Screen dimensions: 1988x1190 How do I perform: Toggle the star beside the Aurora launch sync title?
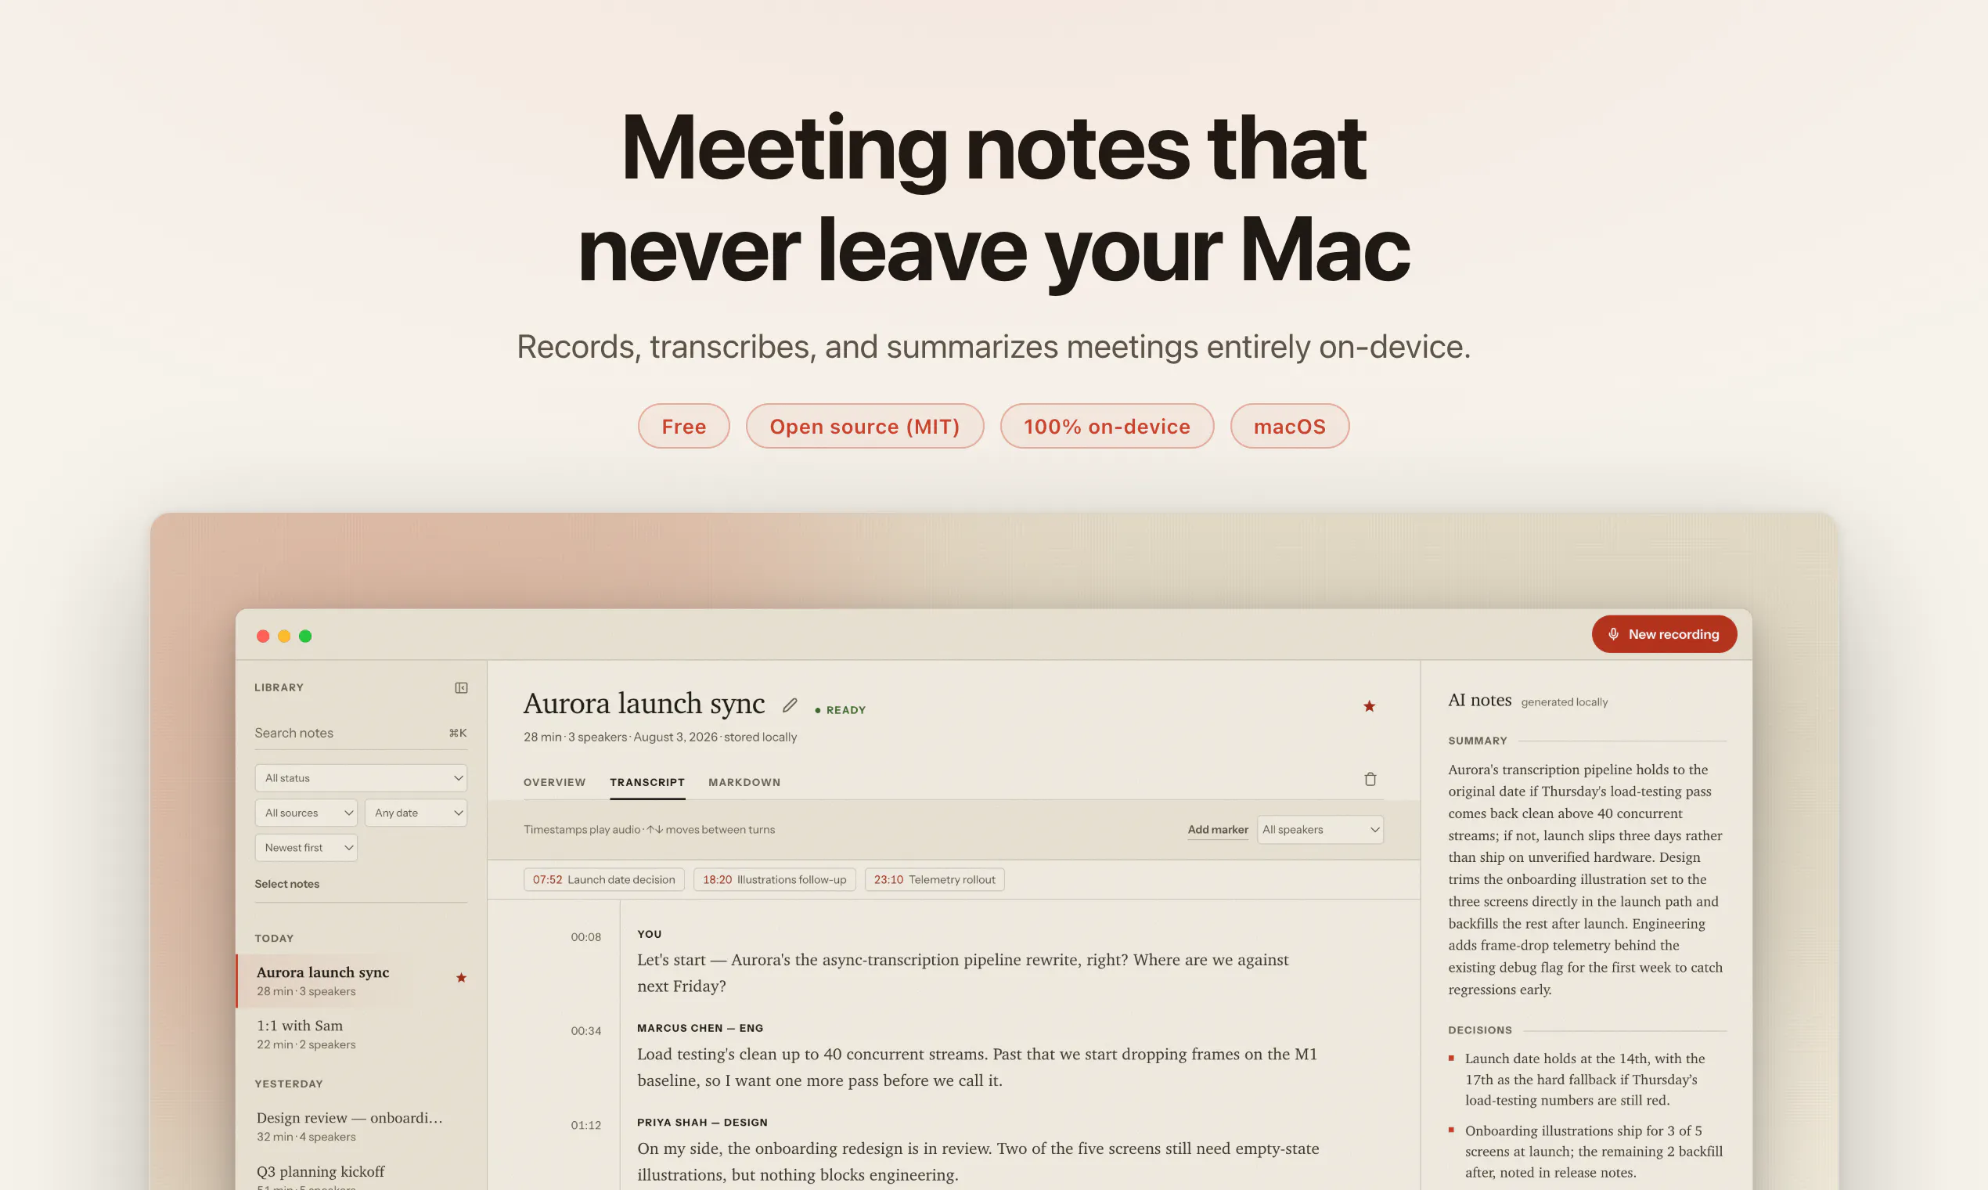point(1369,705)
